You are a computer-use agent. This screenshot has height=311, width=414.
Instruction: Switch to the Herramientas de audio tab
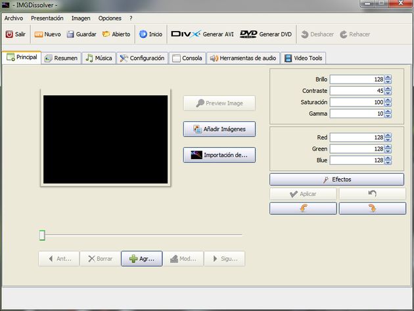pos(243,58)
